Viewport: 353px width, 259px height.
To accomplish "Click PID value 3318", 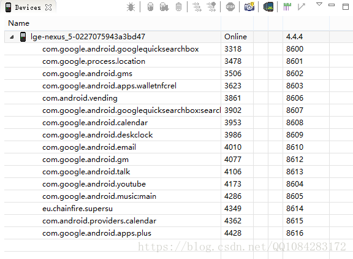I will (233, 49).
